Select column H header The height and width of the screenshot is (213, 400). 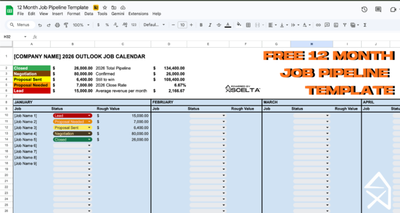click(x=312, y=44)
